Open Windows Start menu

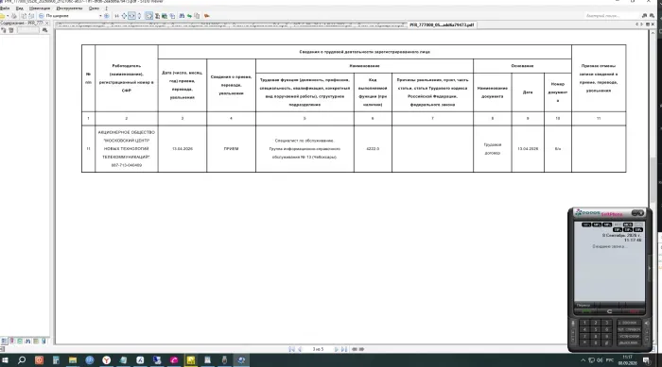(x=5, y=360)
